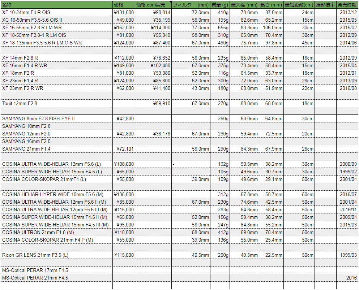
Task: Select the SAMYANG 10mm F2.8 cell
Action: click(x=56, y=126)
